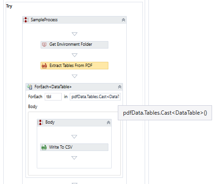Click the insertion triangle above Get Environment Folder
The image size is (221, 184).
(x=74, y=34)
